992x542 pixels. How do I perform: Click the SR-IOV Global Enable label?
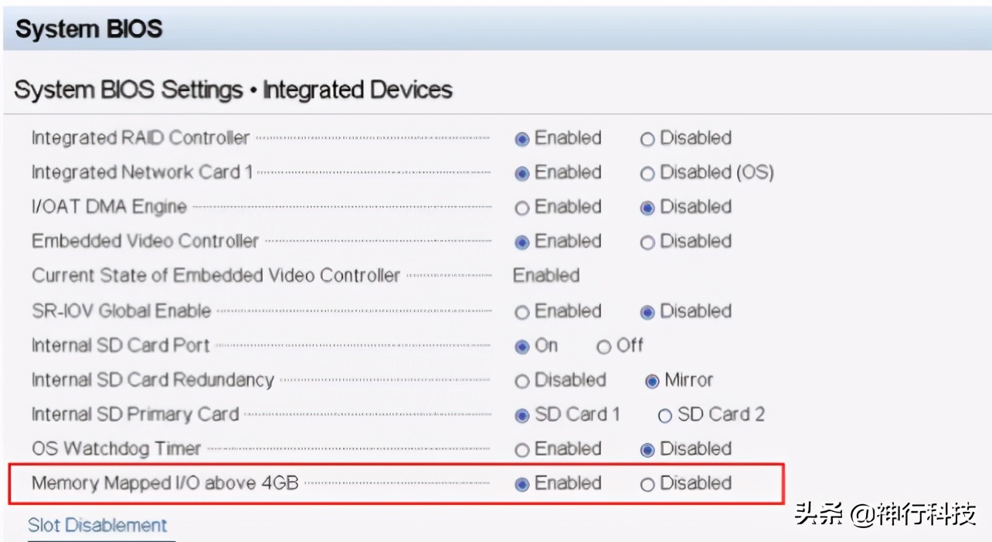tap(121, 310)
